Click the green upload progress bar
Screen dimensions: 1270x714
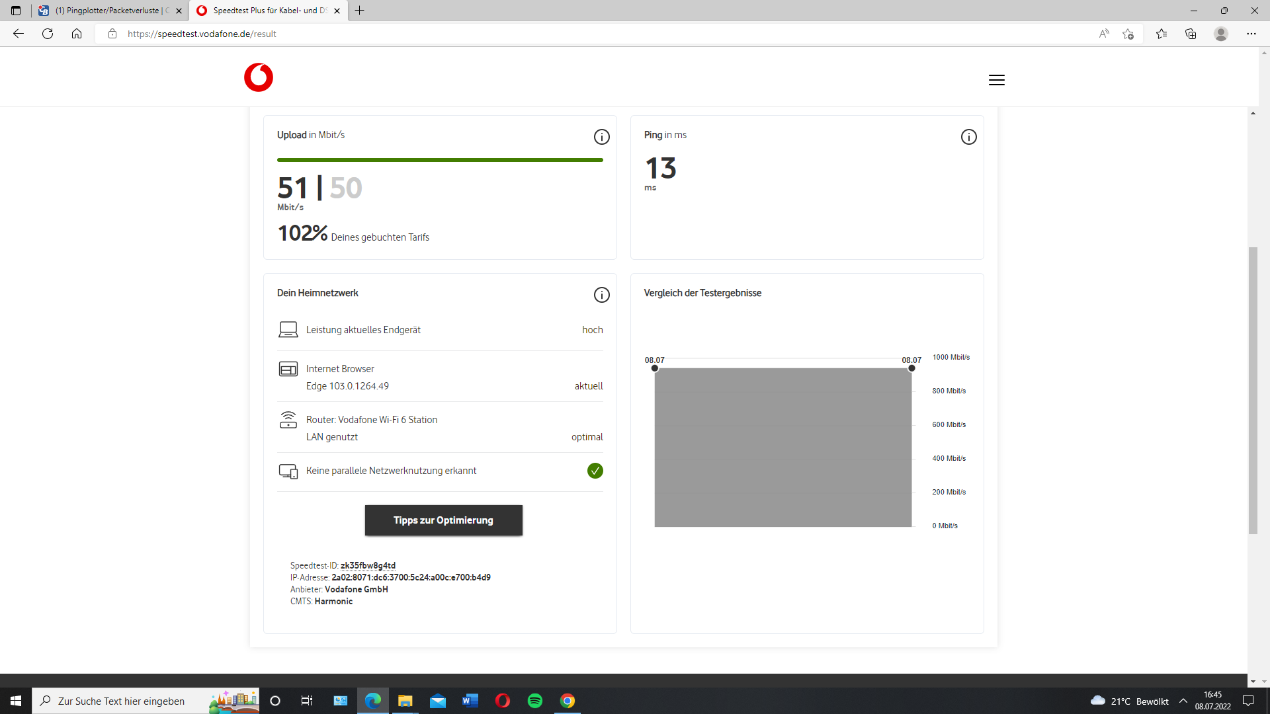440,160
